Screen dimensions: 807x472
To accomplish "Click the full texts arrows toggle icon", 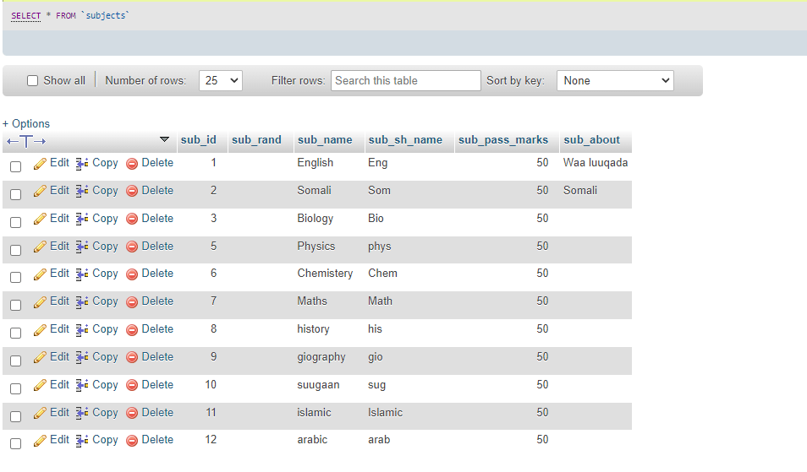I will [x=26, y=141].
